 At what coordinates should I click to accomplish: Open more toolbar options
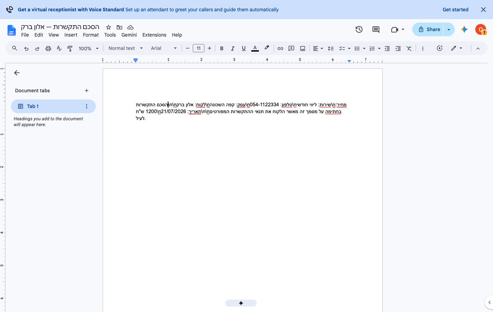423,49
